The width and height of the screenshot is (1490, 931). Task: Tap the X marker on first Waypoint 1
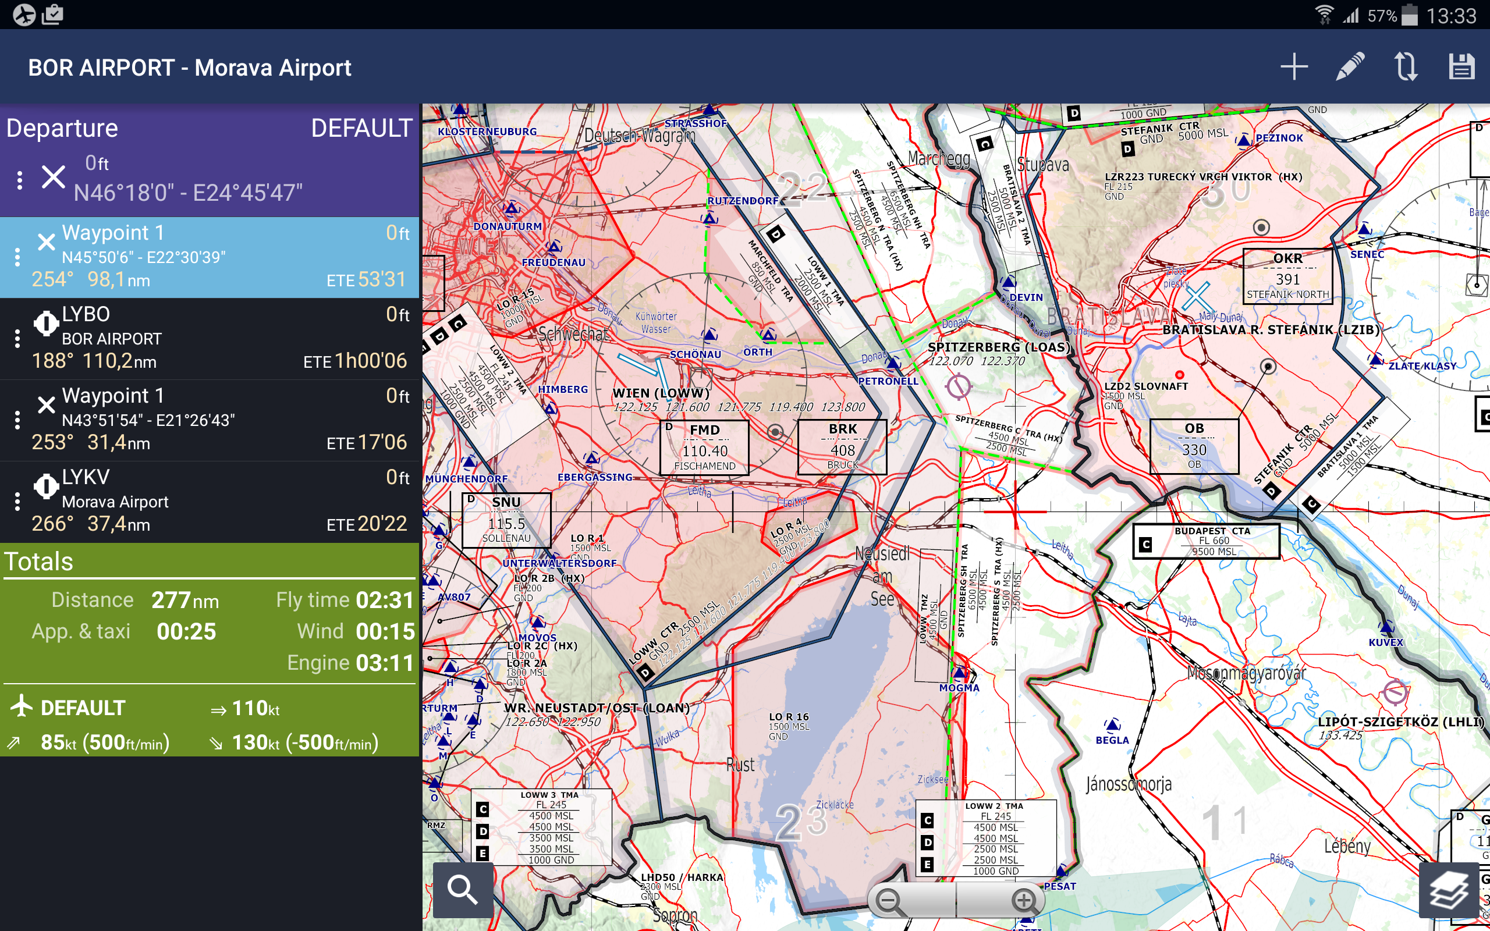(46, 242)
